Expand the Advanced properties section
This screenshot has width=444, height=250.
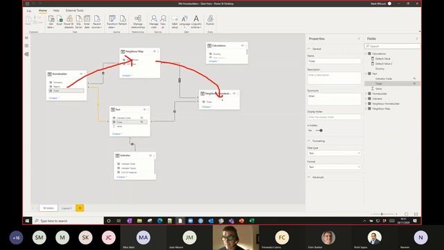(x=309, y=177)
